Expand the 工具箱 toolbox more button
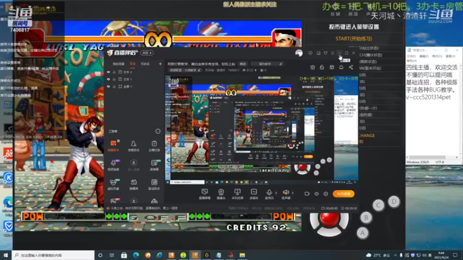 [158, 131]
